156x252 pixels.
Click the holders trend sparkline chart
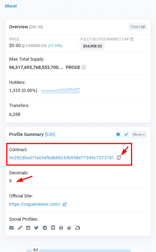60,90
